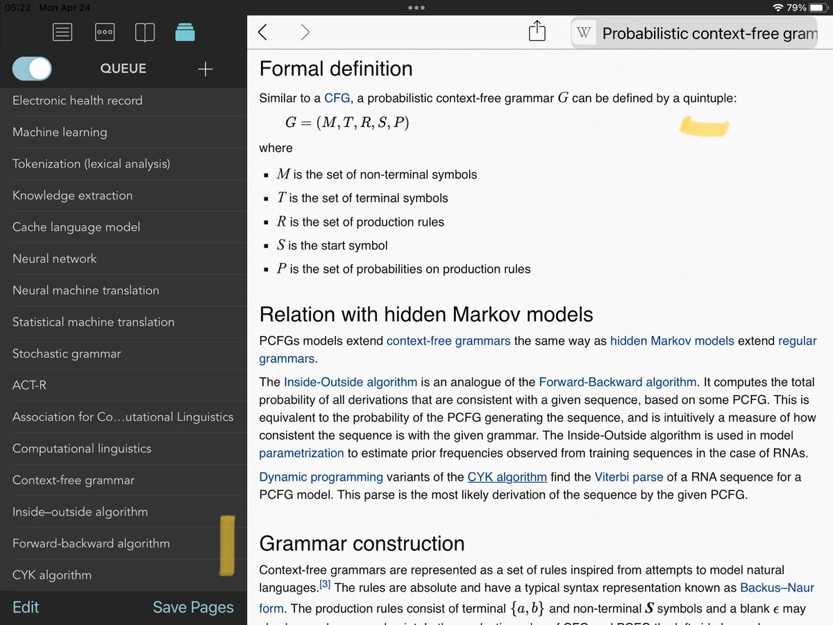
Task: Tap the G = (M,T,R,S,P) formula
Action: pos(347,123)
